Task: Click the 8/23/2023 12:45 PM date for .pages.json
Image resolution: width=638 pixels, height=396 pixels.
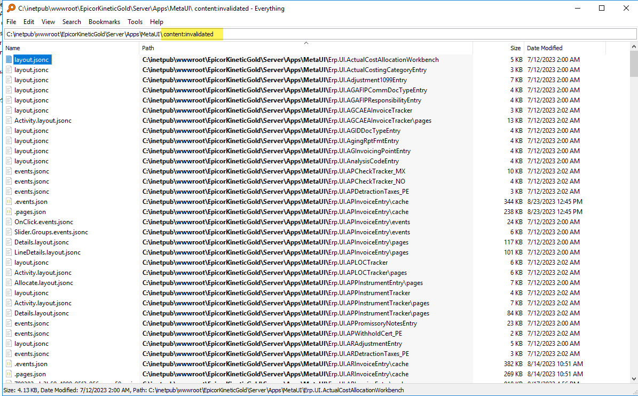Action: [555, 212]
